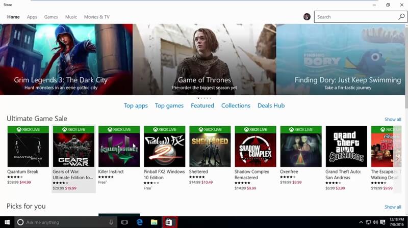Open Action Center notifications icon
The width and height of the screenshot is (408, 228).
pos(382,222)
